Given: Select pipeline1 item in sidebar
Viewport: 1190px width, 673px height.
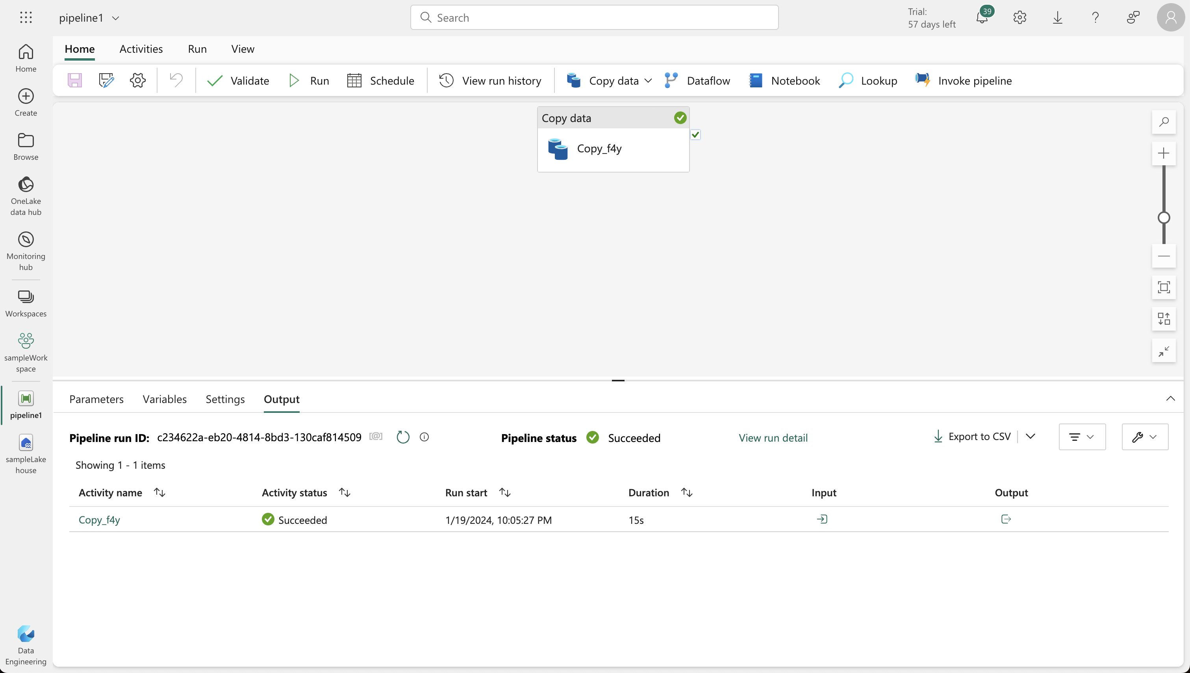Looking at the screenshot, I should (x=26, y=405).
